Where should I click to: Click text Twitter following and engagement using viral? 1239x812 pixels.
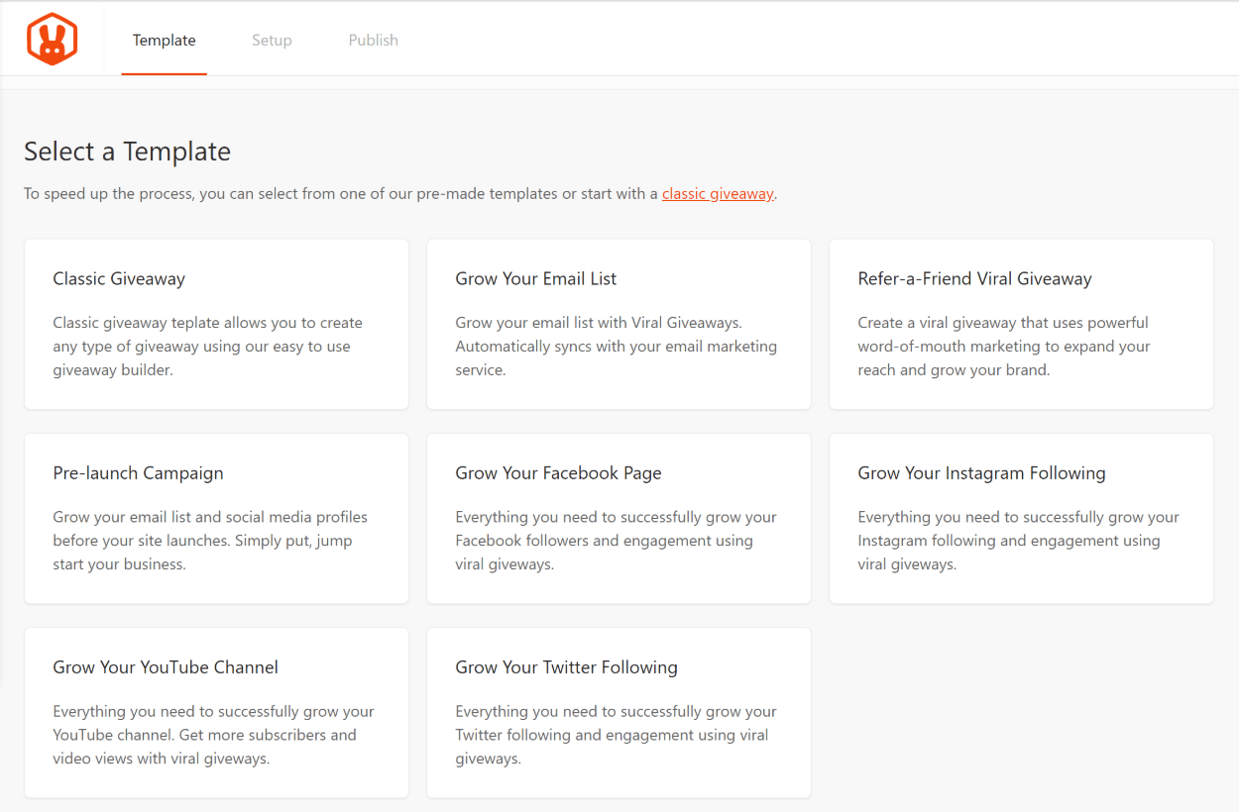(x=612, y=735)
